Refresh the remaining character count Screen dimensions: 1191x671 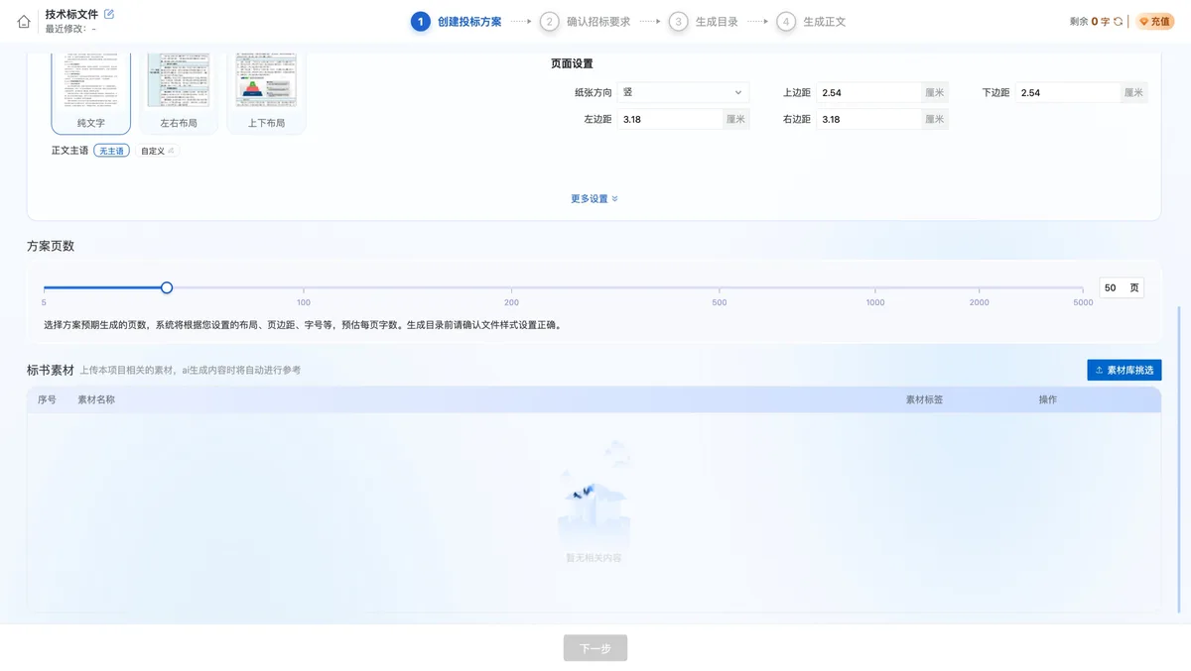pyautogui.click(x=1119, y=21)
